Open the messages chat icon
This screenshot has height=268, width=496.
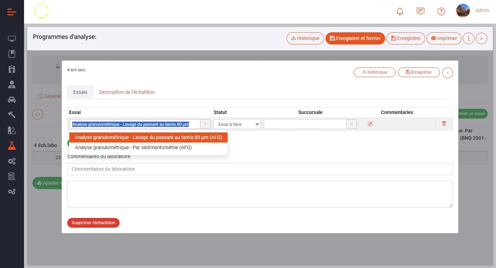coord(420,11)
